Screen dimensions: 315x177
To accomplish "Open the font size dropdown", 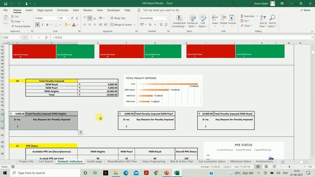I will [68, 18].
